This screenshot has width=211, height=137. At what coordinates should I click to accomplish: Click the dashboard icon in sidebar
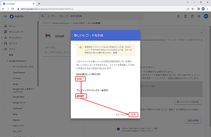pos(6,32)
